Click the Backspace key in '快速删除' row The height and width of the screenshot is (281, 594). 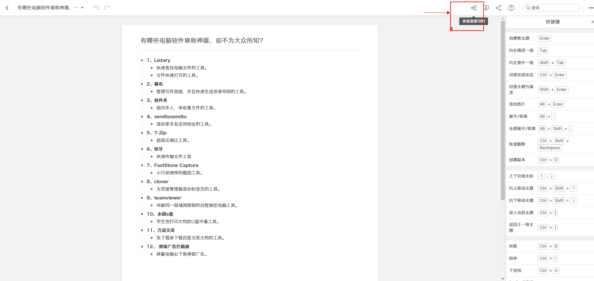(x=550, y=148)
